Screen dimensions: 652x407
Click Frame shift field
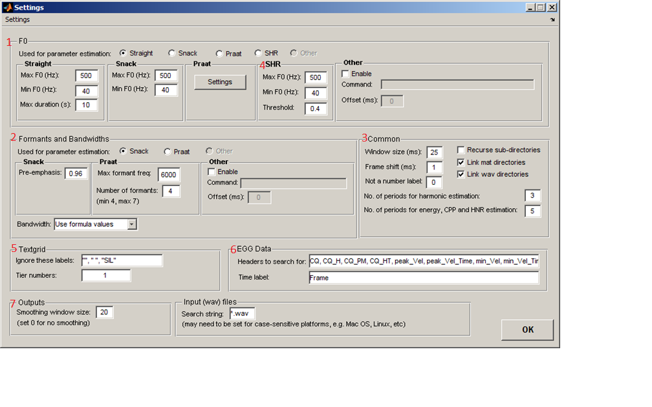[435, 167]
